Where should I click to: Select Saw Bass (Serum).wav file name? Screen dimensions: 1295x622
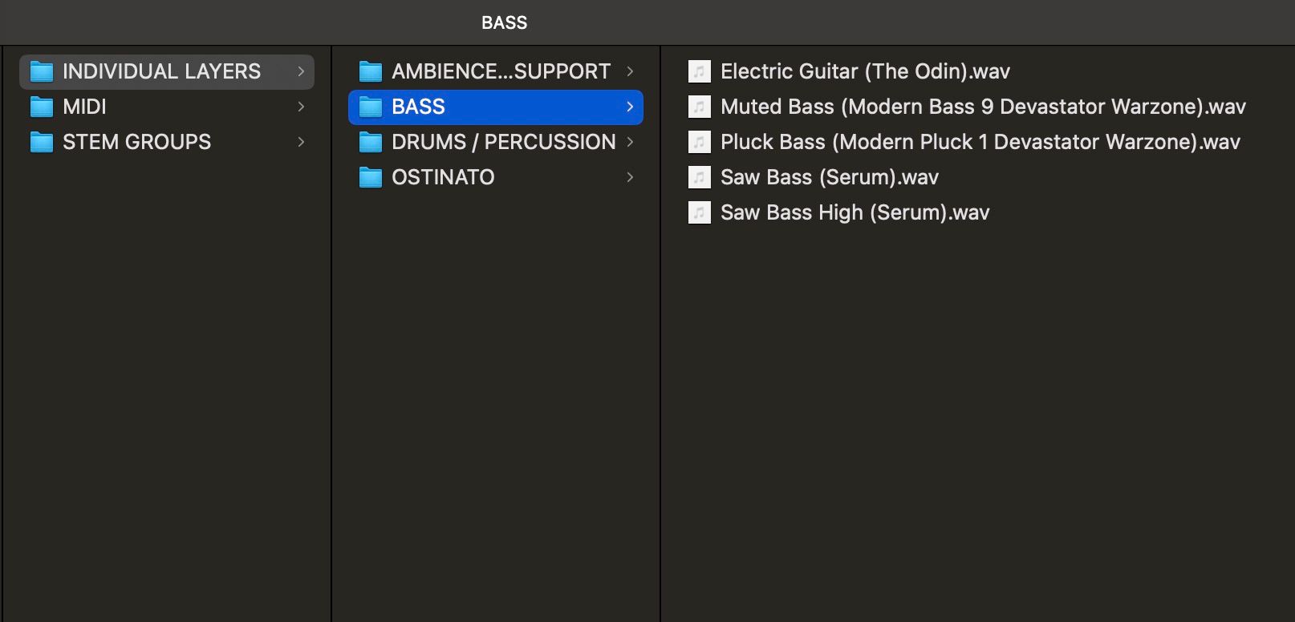tap(829, 177)
